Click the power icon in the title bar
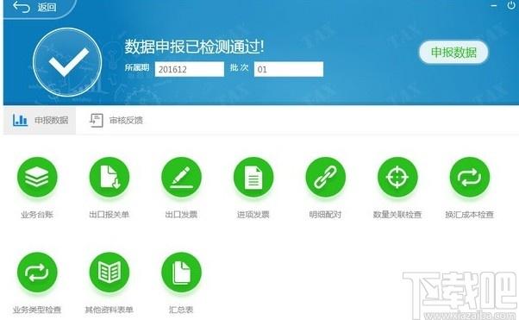Screen dimensions: 519x320 (x=511, y=5)
